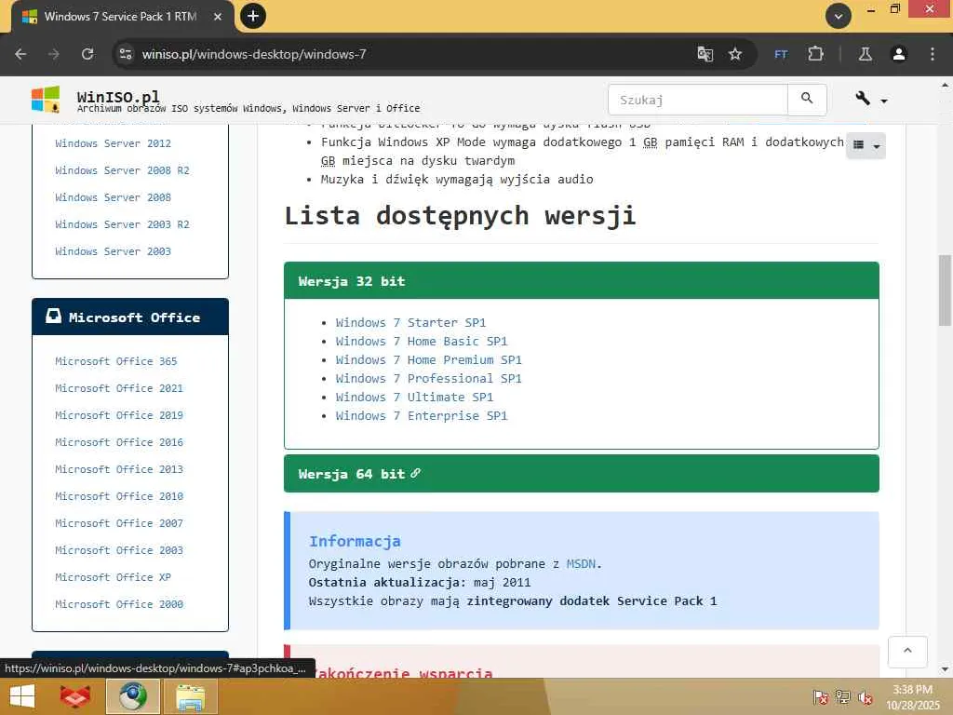Bookmark this page with the star icon
The image size is (953, 715).
[x=735, y=54]
